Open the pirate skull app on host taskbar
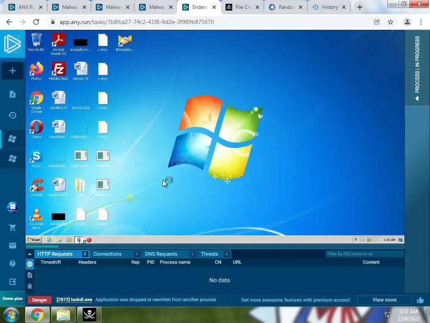The height and width of the screenshot is (323, 430). pyautogui.click(x=89, y=315)
